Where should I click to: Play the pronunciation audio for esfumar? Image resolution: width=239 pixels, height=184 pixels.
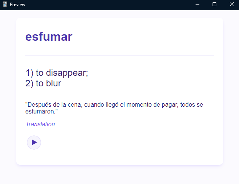point(34,143)
